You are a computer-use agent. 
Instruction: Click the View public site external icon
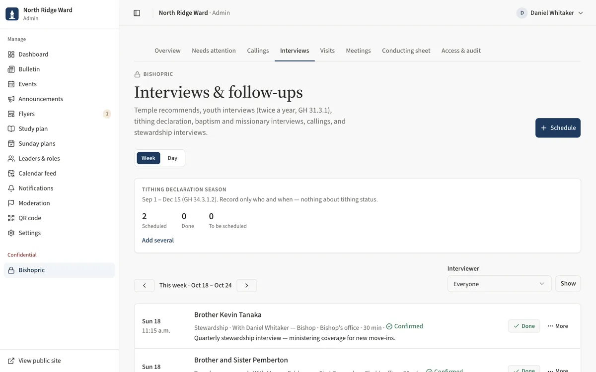click(11, 361)
